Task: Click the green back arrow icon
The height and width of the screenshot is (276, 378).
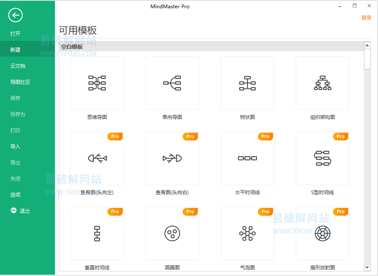Action: [x=15, y=16]
